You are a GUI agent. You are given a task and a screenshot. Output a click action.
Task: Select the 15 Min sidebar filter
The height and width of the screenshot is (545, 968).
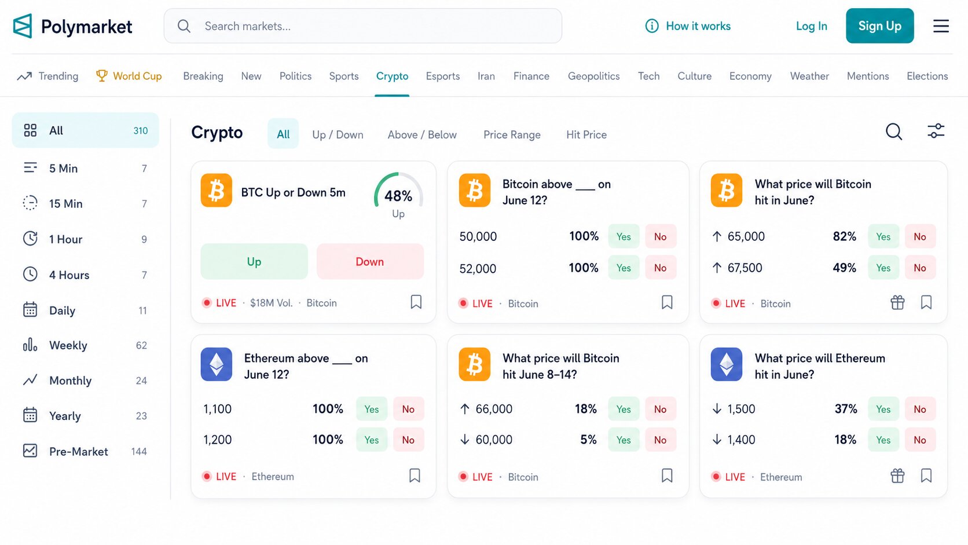85,204
